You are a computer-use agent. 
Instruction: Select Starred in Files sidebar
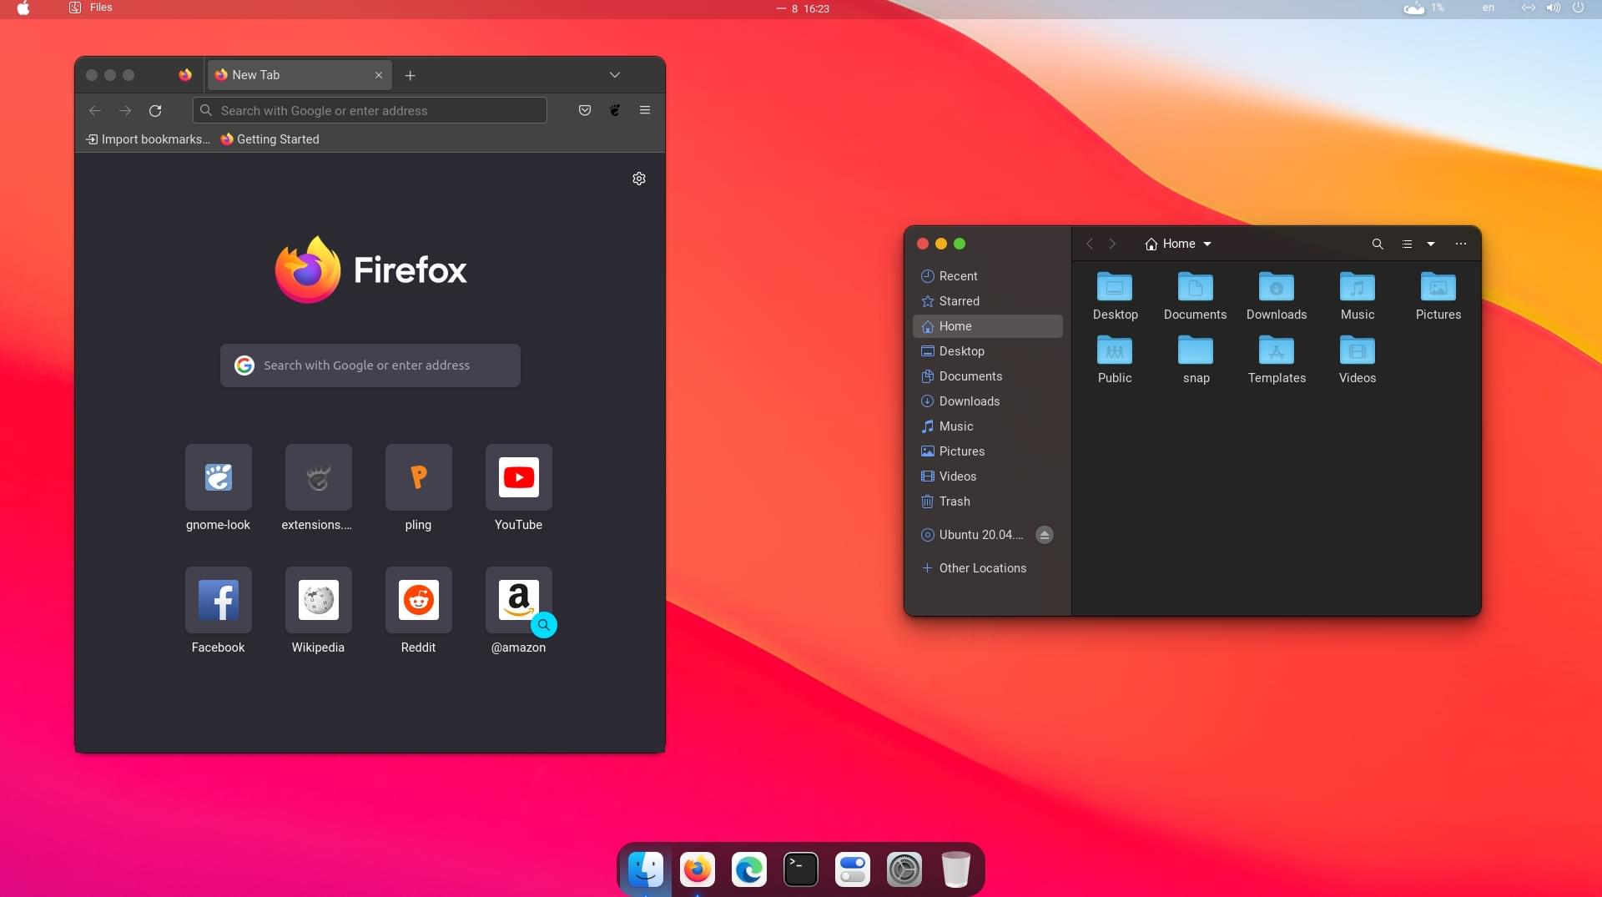988,301
